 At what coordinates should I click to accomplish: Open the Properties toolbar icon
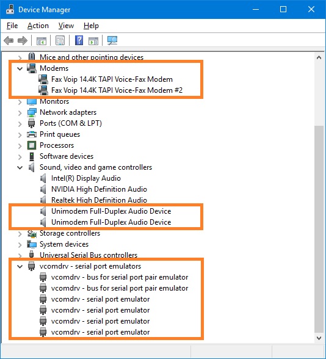[60, 41]
